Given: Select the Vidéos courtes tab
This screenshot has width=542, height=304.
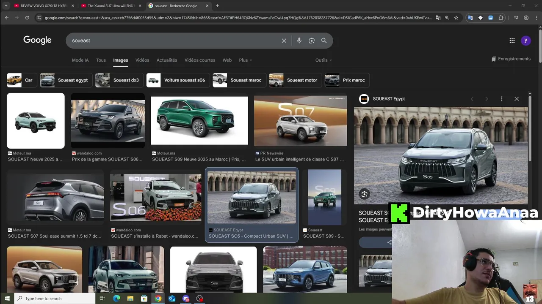Looking at the screenshot, I should (200, 60).
